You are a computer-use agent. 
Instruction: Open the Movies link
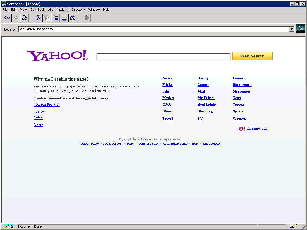point(168,98)
